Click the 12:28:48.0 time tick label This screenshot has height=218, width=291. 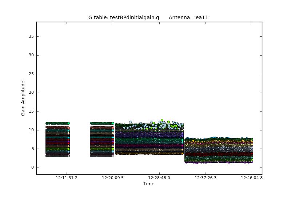159,178
